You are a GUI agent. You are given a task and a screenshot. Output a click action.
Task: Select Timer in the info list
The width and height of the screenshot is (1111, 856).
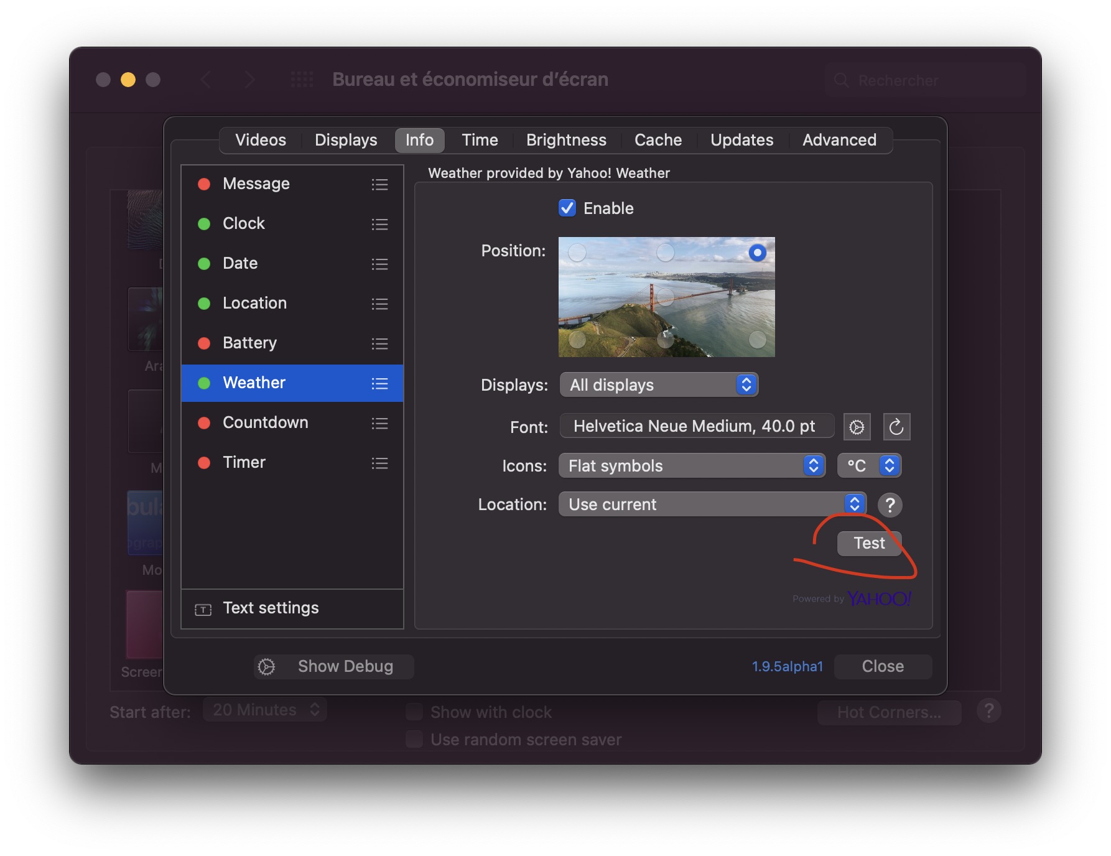point(292,463)
